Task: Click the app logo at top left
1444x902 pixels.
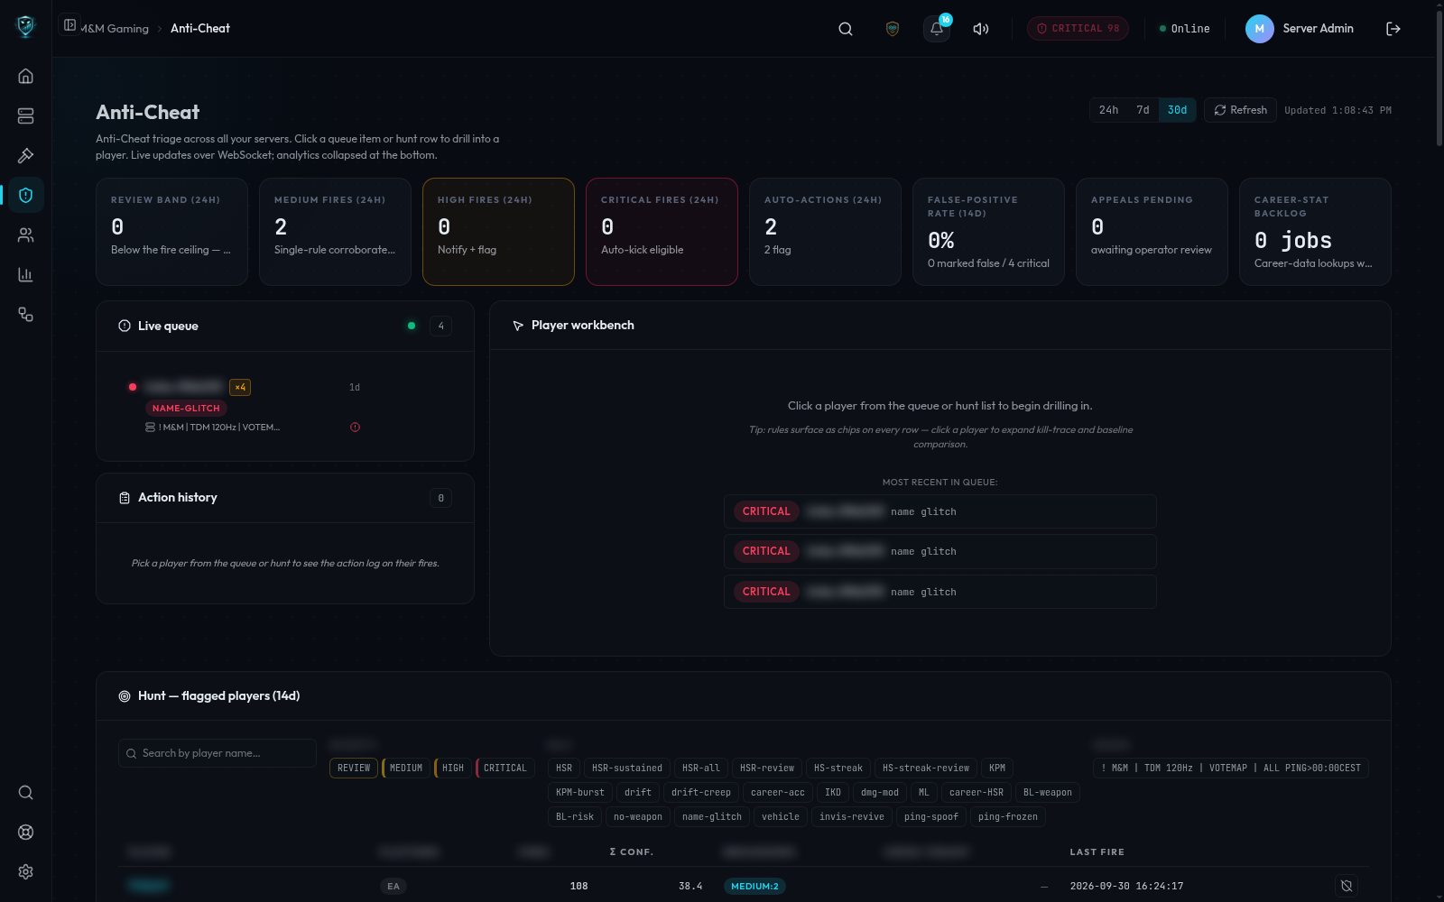Action: 25,27
